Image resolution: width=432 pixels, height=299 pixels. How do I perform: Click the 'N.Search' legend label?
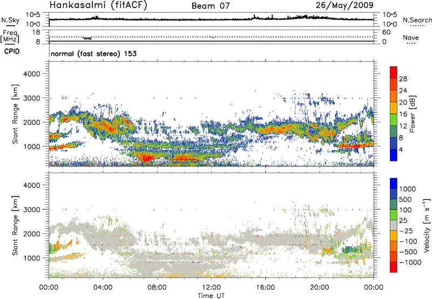(417, 20)
